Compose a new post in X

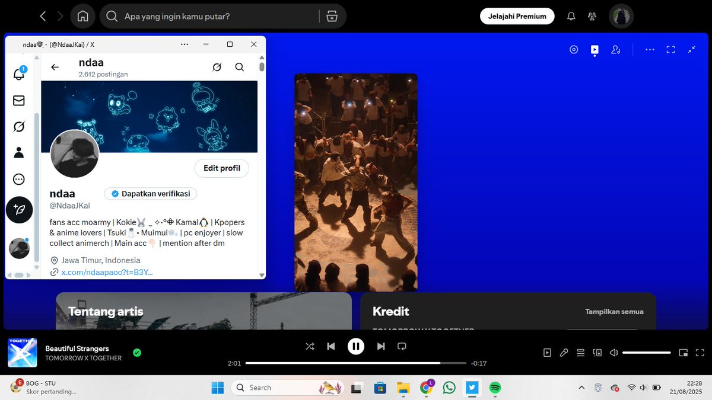click(x=19, y=210)
